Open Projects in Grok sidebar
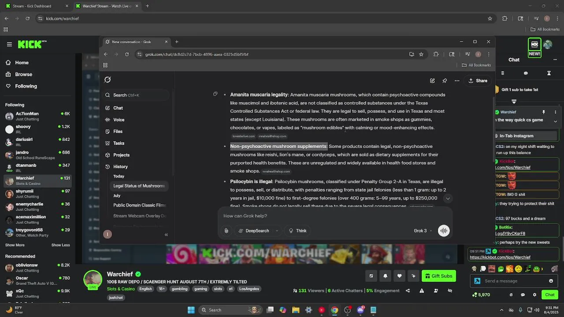 [121, 155]
